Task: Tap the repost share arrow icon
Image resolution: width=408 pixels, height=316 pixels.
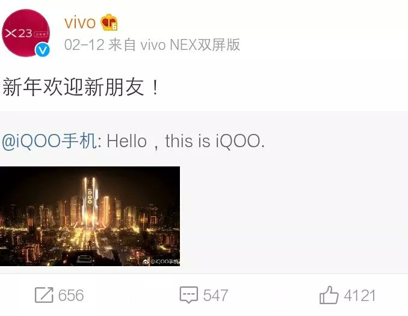Action: (x=44, y=295)
